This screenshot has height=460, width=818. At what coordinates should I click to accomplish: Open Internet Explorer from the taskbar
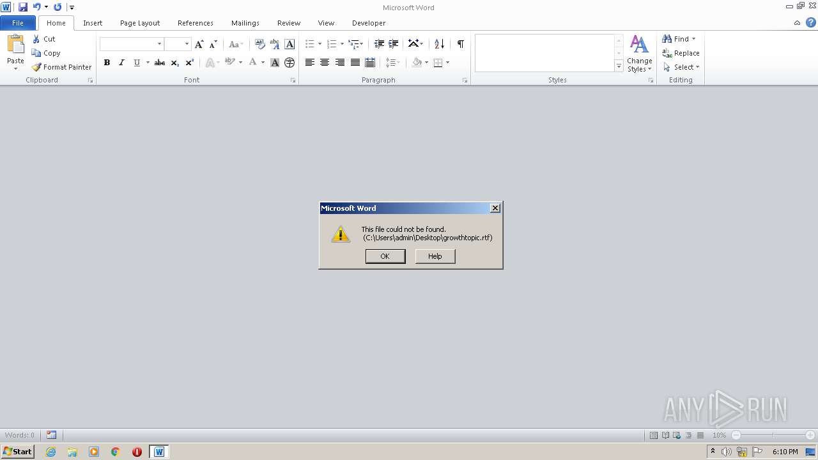(51, 452)
